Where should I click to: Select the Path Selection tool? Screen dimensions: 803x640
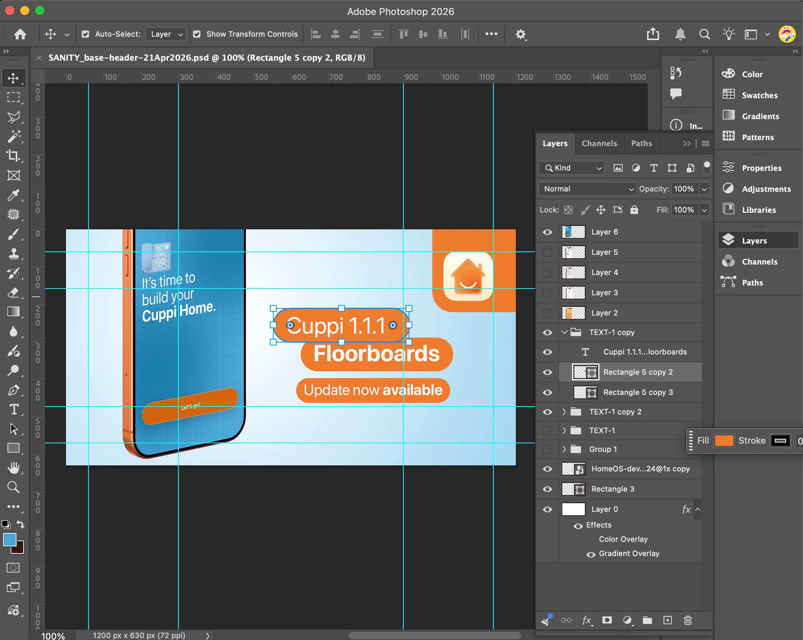tap(13, 429)
